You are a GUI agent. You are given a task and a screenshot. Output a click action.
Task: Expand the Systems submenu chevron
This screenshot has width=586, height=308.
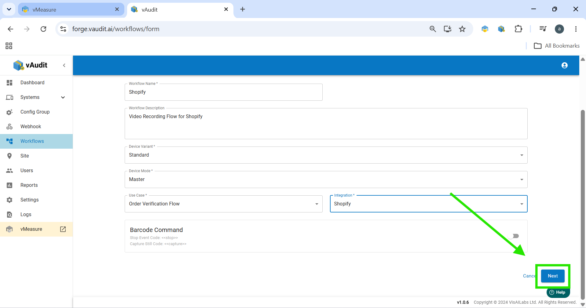[63, 97]
